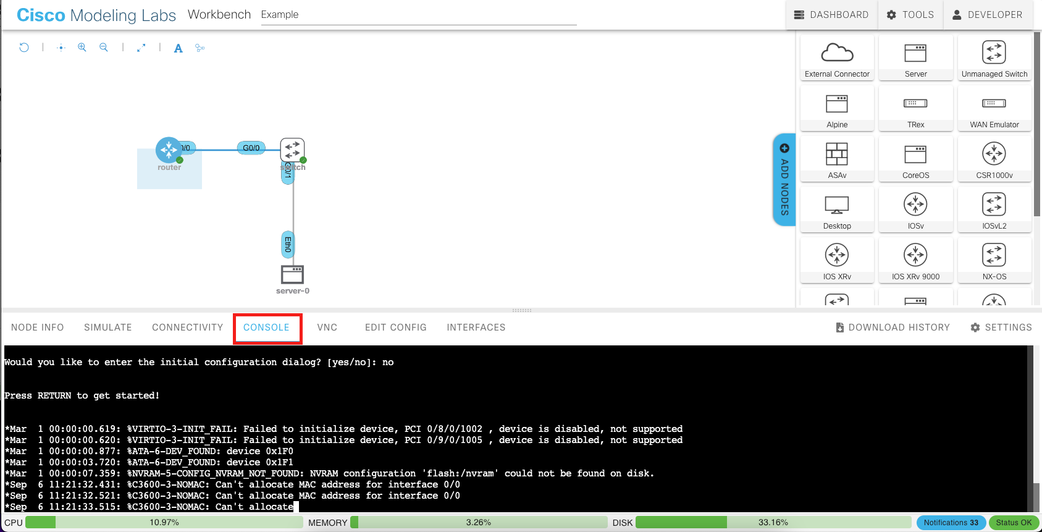Open the INTERFACES tab
This screenshot has width=1042, height=532.
476,327
